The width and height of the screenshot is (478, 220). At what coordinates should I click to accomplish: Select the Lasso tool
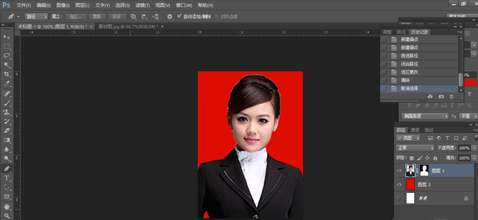click(x=7, y=56)
